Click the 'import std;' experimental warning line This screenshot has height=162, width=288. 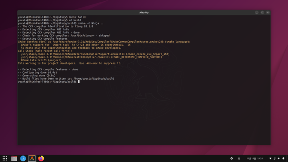76,45
